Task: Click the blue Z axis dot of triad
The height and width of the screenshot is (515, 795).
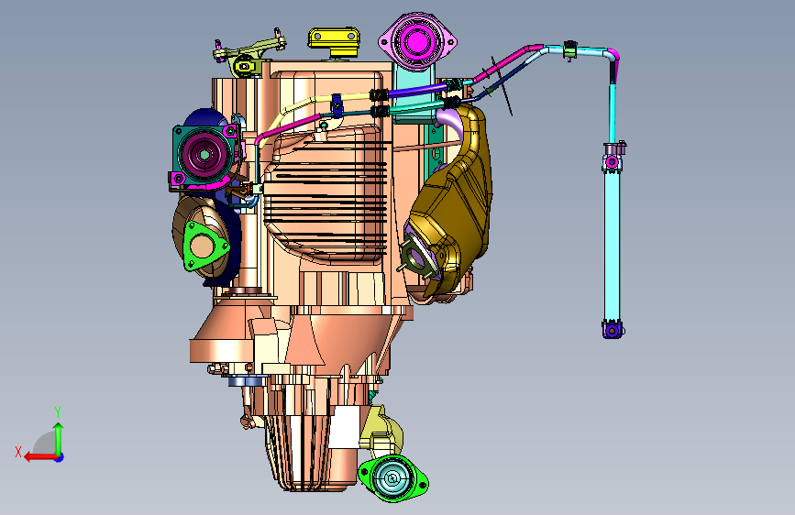Action: click(60, 457)
